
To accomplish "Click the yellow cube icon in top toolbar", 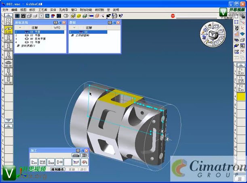I will (73, 16).
